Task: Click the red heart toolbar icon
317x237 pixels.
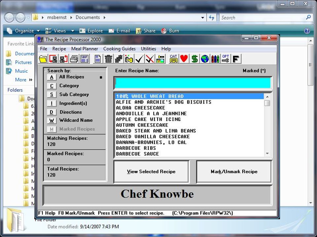Action: 184,59
